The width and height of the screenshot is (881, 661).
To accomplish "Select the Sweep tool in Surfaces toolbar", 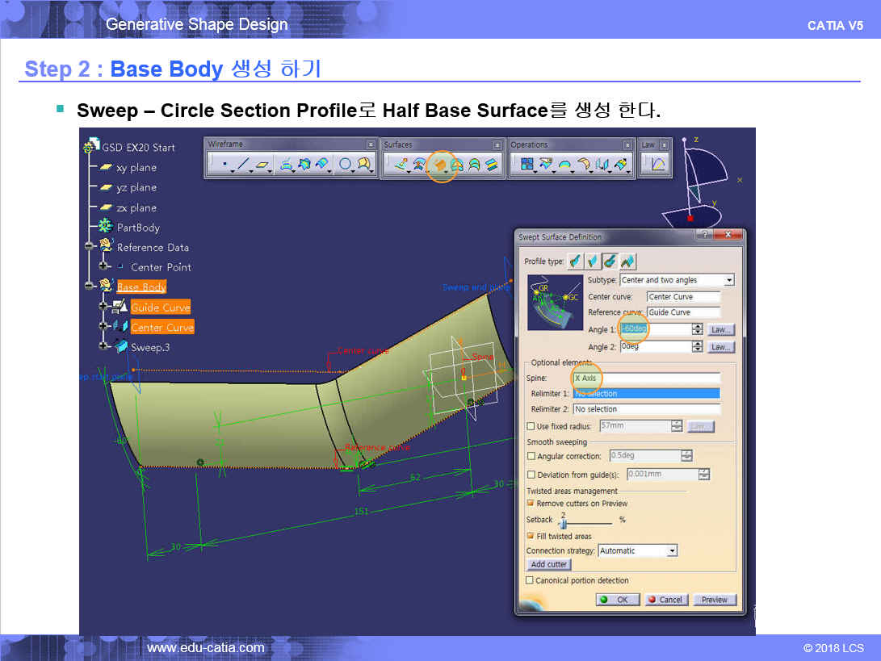I will pyautogui.click(x=441, y=165).
